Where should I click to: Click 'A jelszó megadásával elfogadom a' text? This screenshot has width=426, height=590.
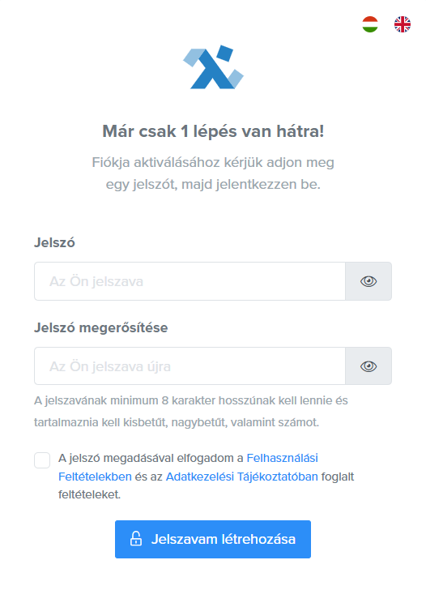[x=151, y=459]
